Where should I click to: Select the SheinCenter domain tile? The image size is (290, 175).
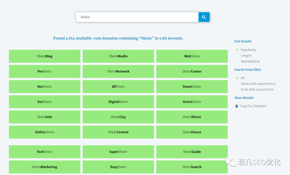(x=192, y=71)
